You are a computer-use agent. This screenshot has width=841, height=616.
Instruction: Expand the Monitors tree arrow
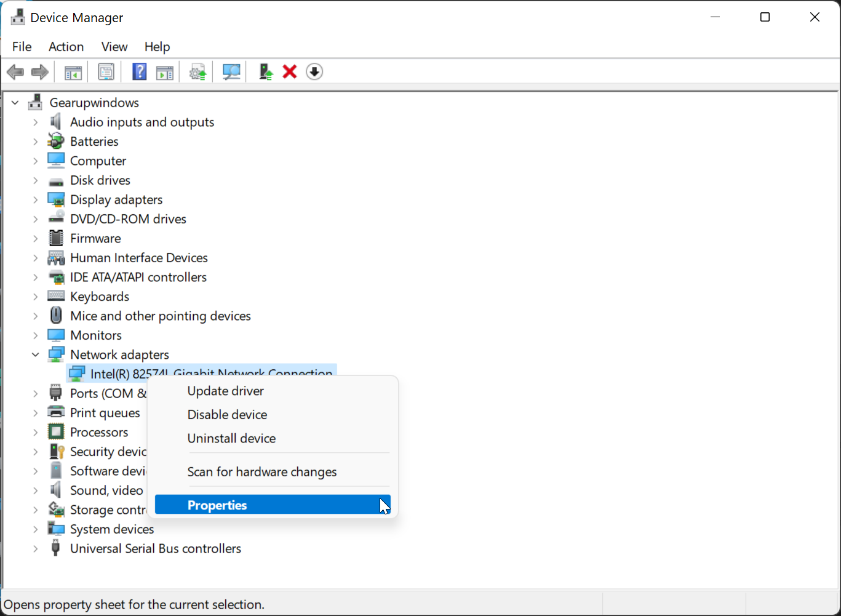(36, 335)
